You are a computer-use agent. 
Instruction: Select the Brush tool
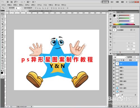pos(3,32)
